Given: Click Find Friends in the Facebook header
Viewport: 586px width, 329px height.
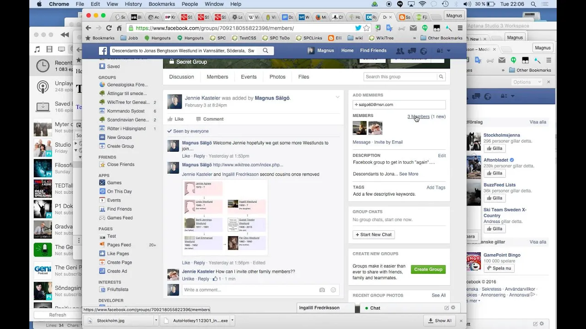Looking at the screenshot, I should click(x=373, y=51).
